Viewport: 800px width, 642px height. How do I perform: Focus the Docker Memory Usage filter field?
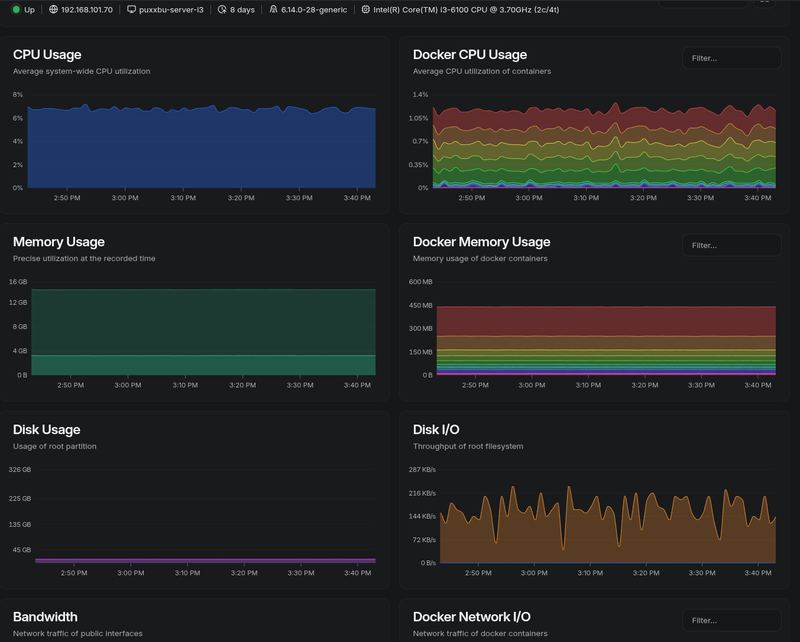tap(731, 245)
